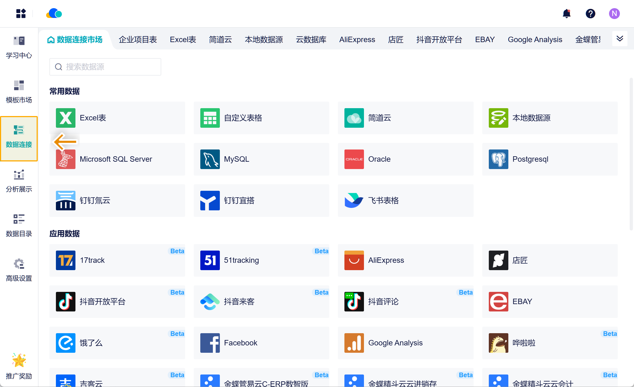The image size is (634, 387).
Task: Click the cloud product logo
Action: pos(54,13)
